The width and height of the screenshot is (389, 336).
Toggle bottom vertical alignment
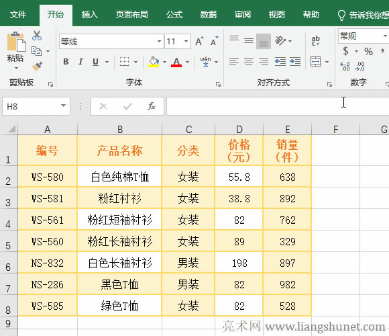[264, 41]
